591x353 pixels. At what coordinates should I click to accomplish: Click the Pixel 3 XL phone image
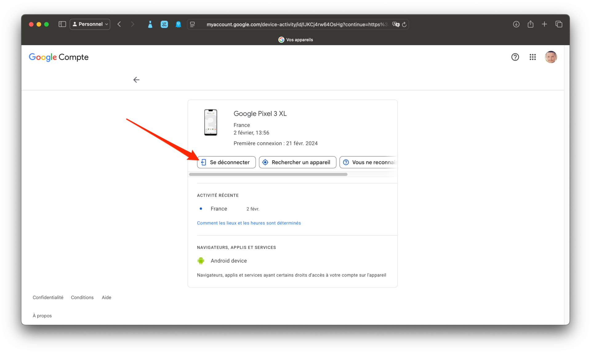pos(211,123)
